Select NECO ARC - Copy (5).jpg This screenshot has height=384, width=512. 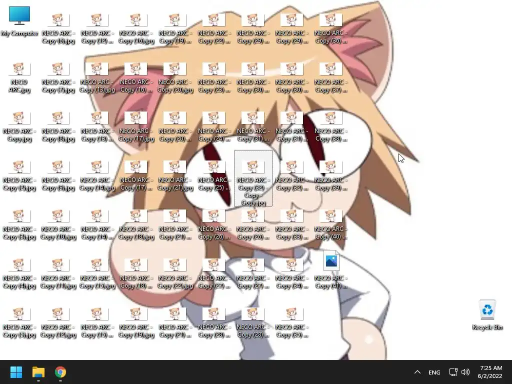[x=19, y=322]
